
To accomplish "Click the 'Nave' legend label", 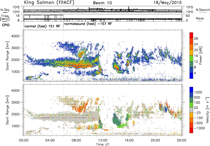I will tap(200, 18).
